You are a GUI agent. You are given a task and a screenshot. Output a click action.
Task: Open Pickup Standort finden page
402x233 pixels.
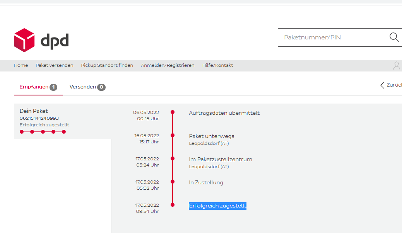click(x=107, y=65)
